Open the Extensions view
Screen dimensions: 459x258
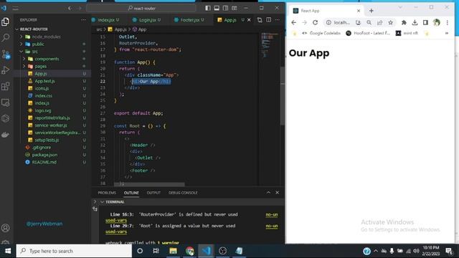coord(5,86)
